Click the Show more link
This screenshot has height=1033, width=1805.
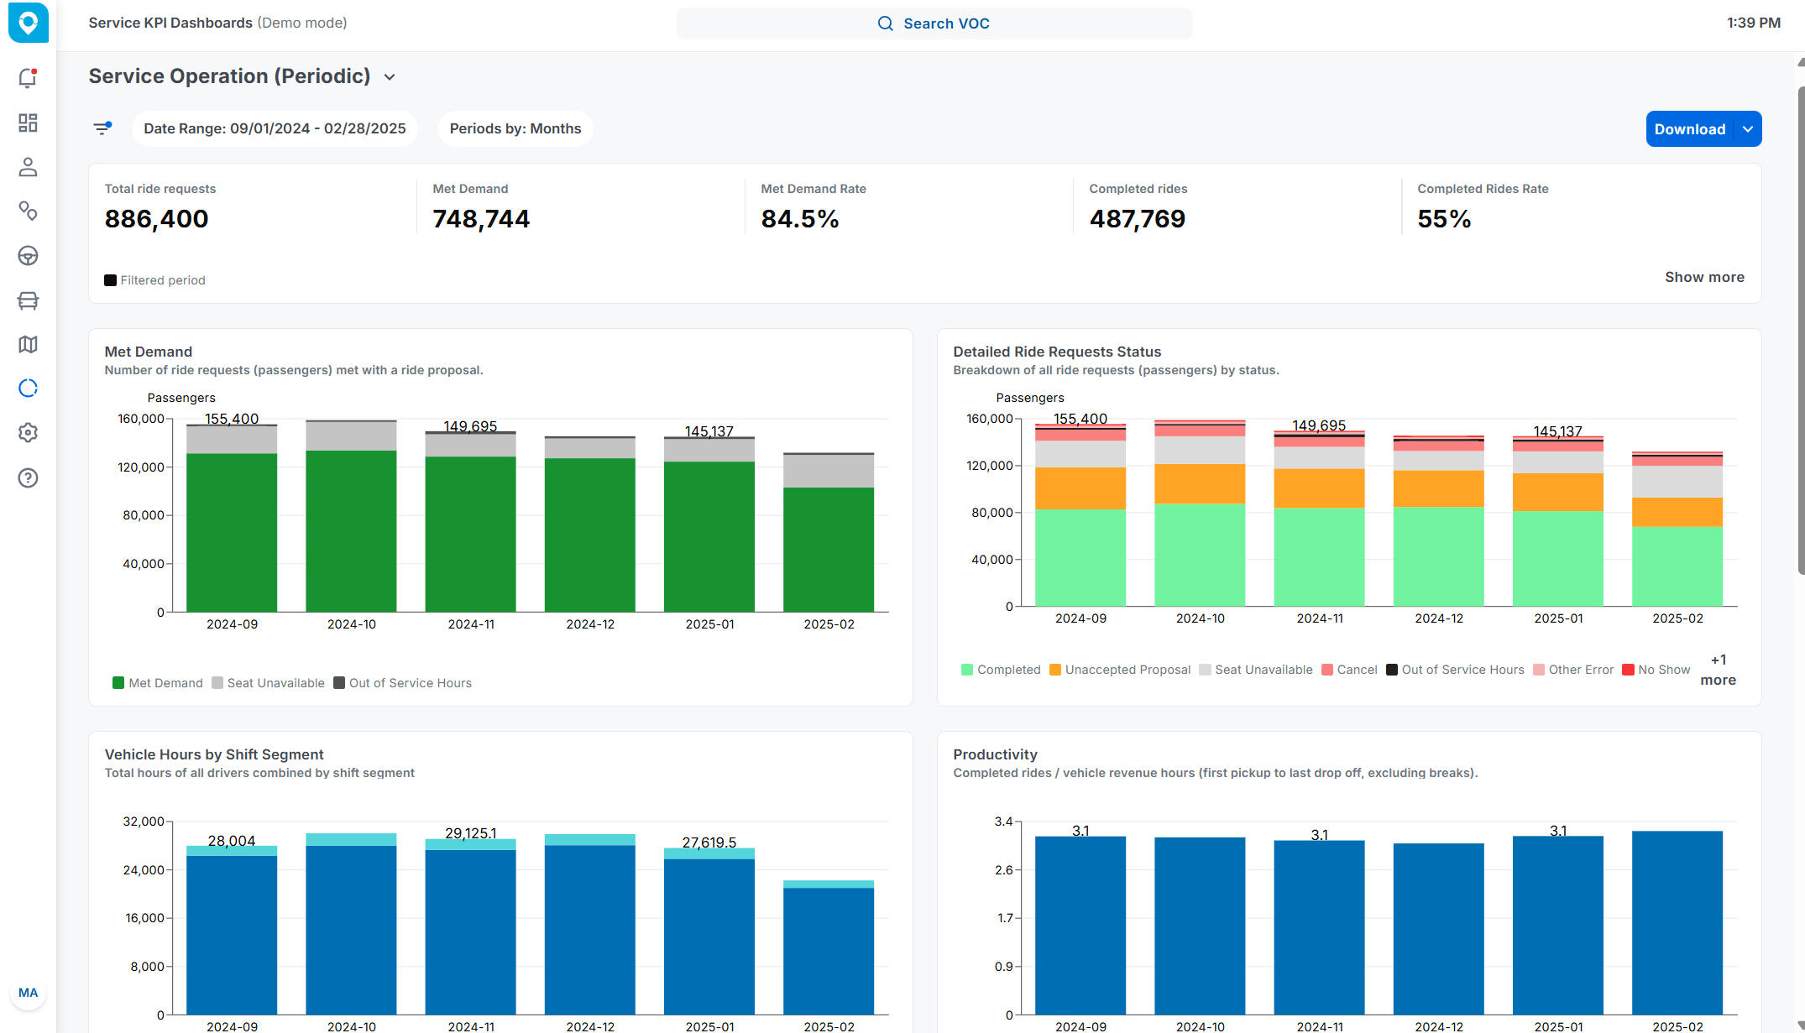pyautogui.click(x=1703, y=277)
